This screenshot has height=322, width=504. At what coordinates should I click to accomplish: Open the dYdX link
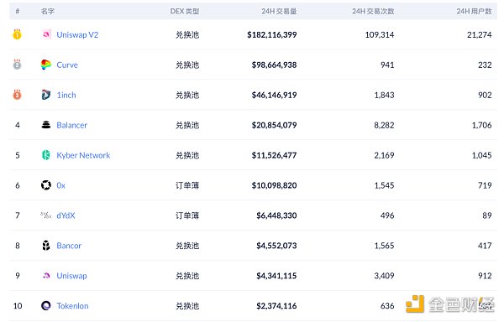pyautogui.click(x=66, y=216)
